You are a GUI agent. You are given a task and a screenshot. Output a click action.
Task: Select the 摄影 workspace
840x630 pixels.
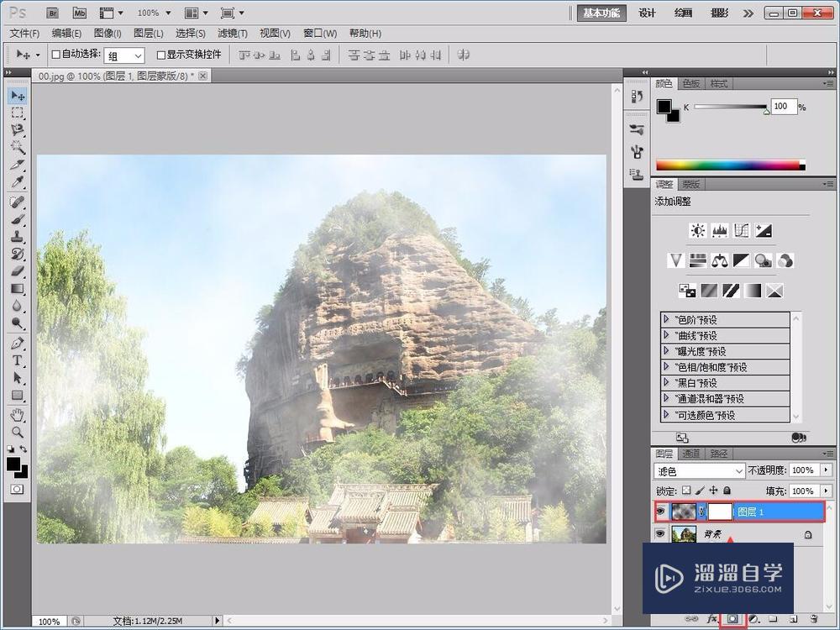(x=720, y=13)
